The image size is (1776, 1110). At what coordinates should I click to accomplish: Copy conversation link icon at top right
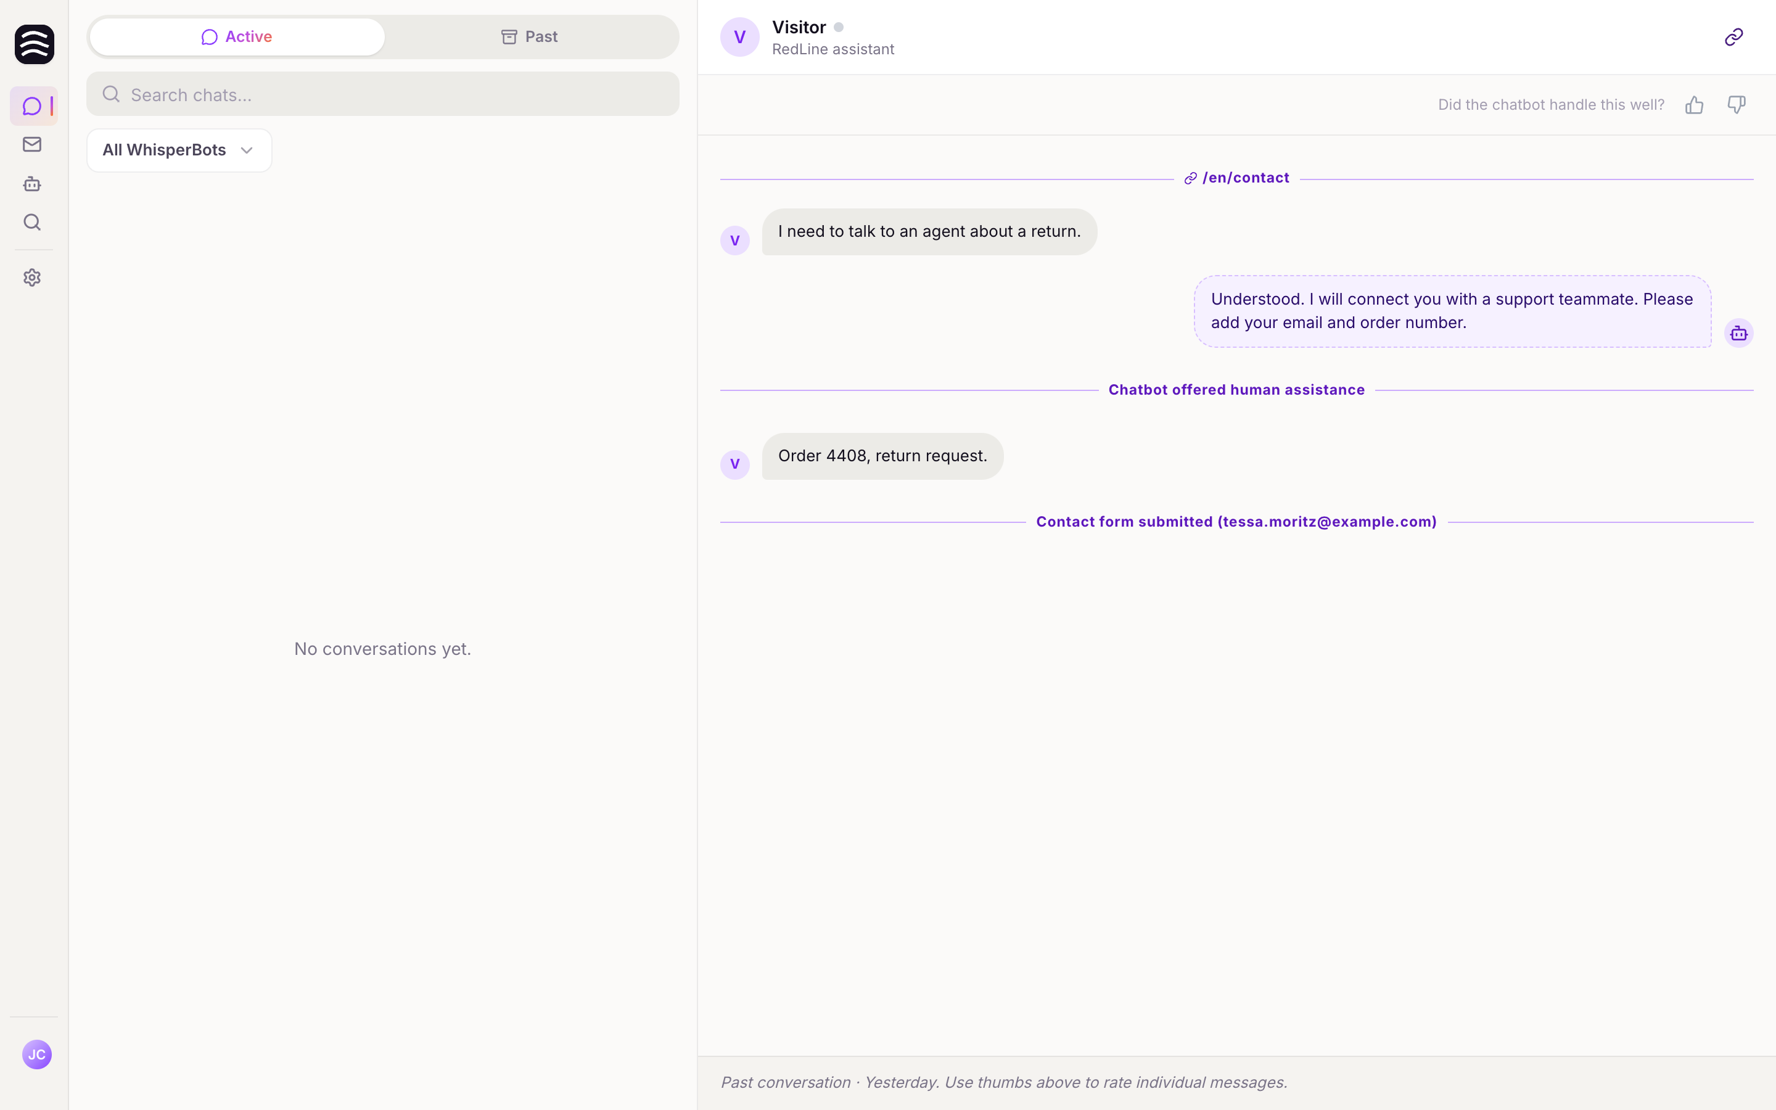point(1733,37)
